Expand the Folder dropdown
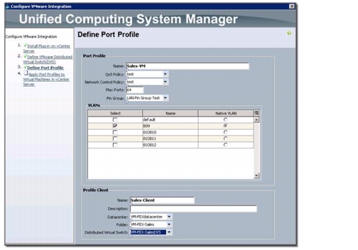Image resolution: width=358 pixels, height=250 pixels. click(169, 225)
